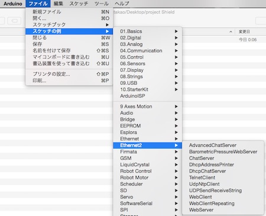The width and height of the screenshot is (266, 216).
Task: Open プリンタの設定... menu item
Action: [x=69, y=74]
